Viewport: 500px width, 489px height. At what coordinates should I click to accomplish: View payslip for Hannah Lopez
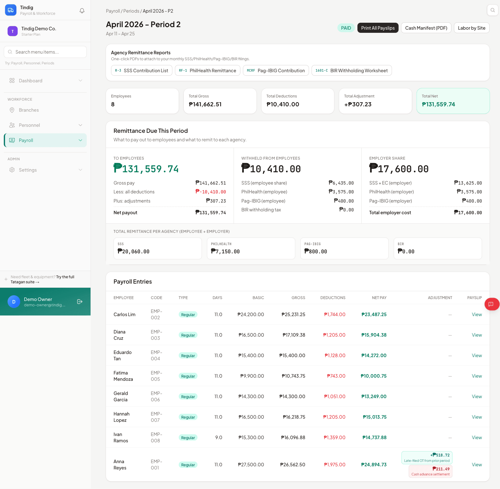click(477, 417)
